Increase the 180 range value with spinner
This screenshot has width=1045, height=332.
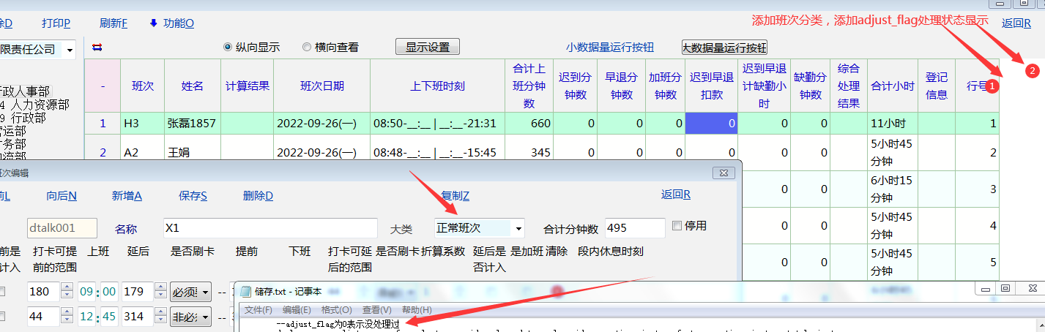click(x=67, y=287)
